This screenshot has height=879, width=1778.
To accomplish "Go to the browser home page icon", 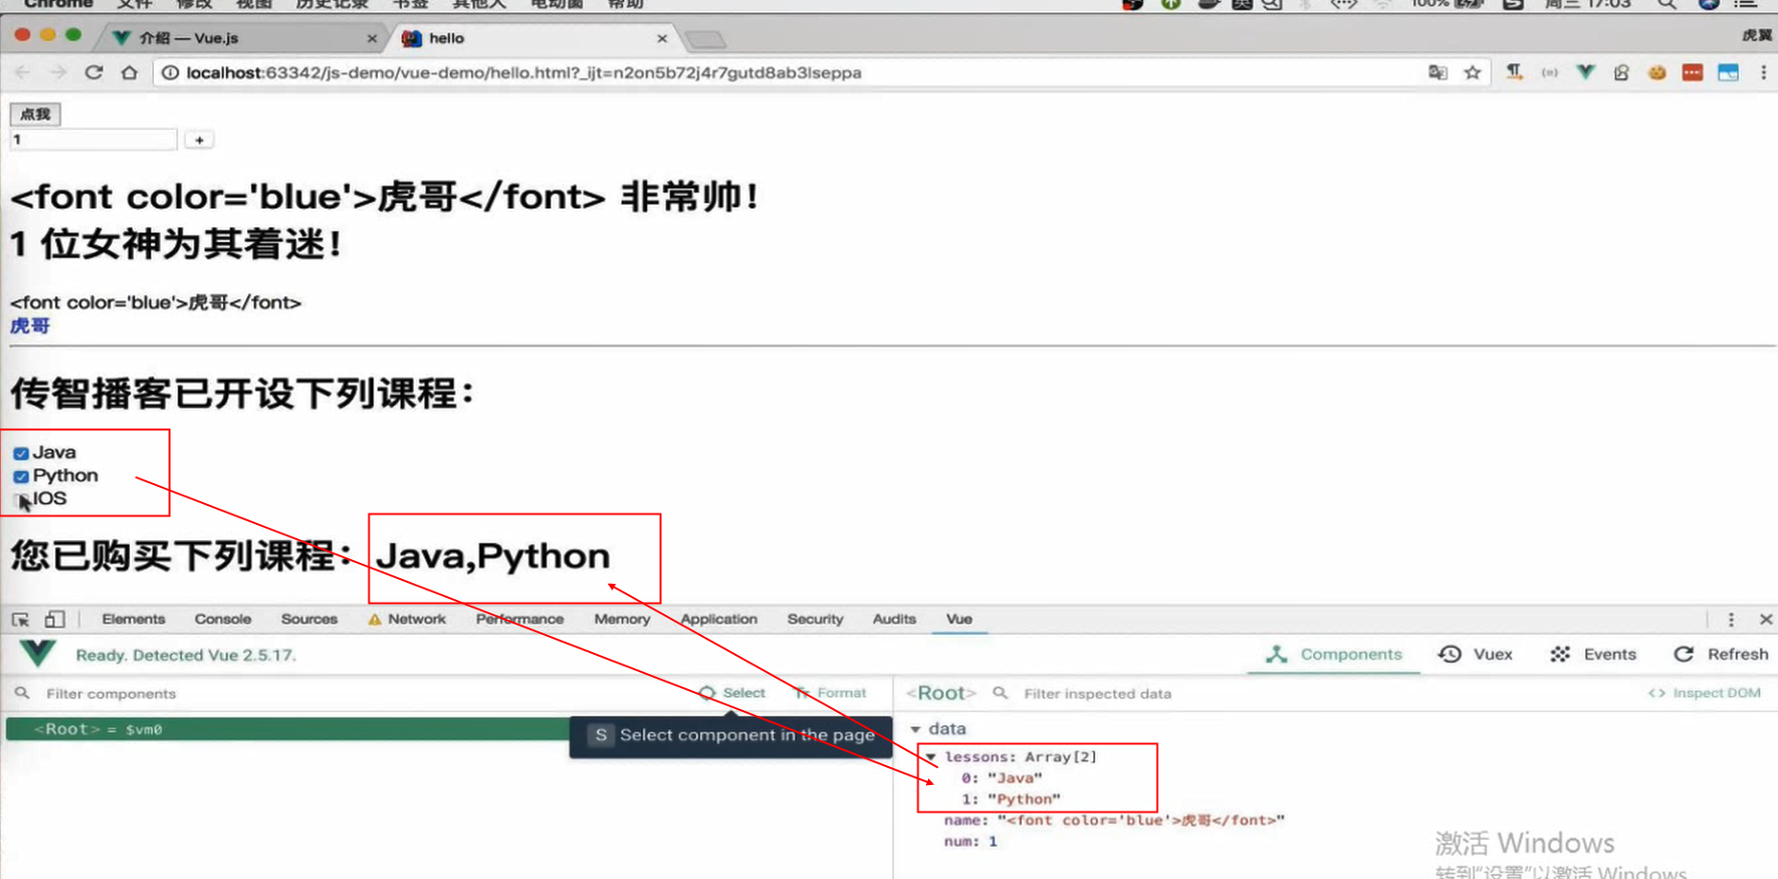I will (129, 72).
